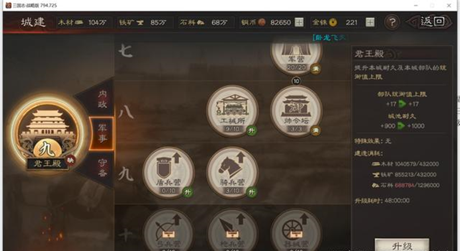Click the 君王殿 palace emblem
The width and height of the screenshot is (460, 251).
47,135
